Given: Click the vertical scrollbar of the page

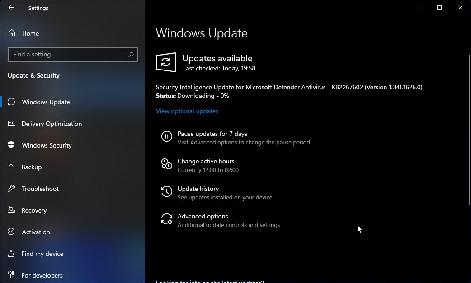Looking at the screenshot, I should pyautogui.click(x=469, y=130).
